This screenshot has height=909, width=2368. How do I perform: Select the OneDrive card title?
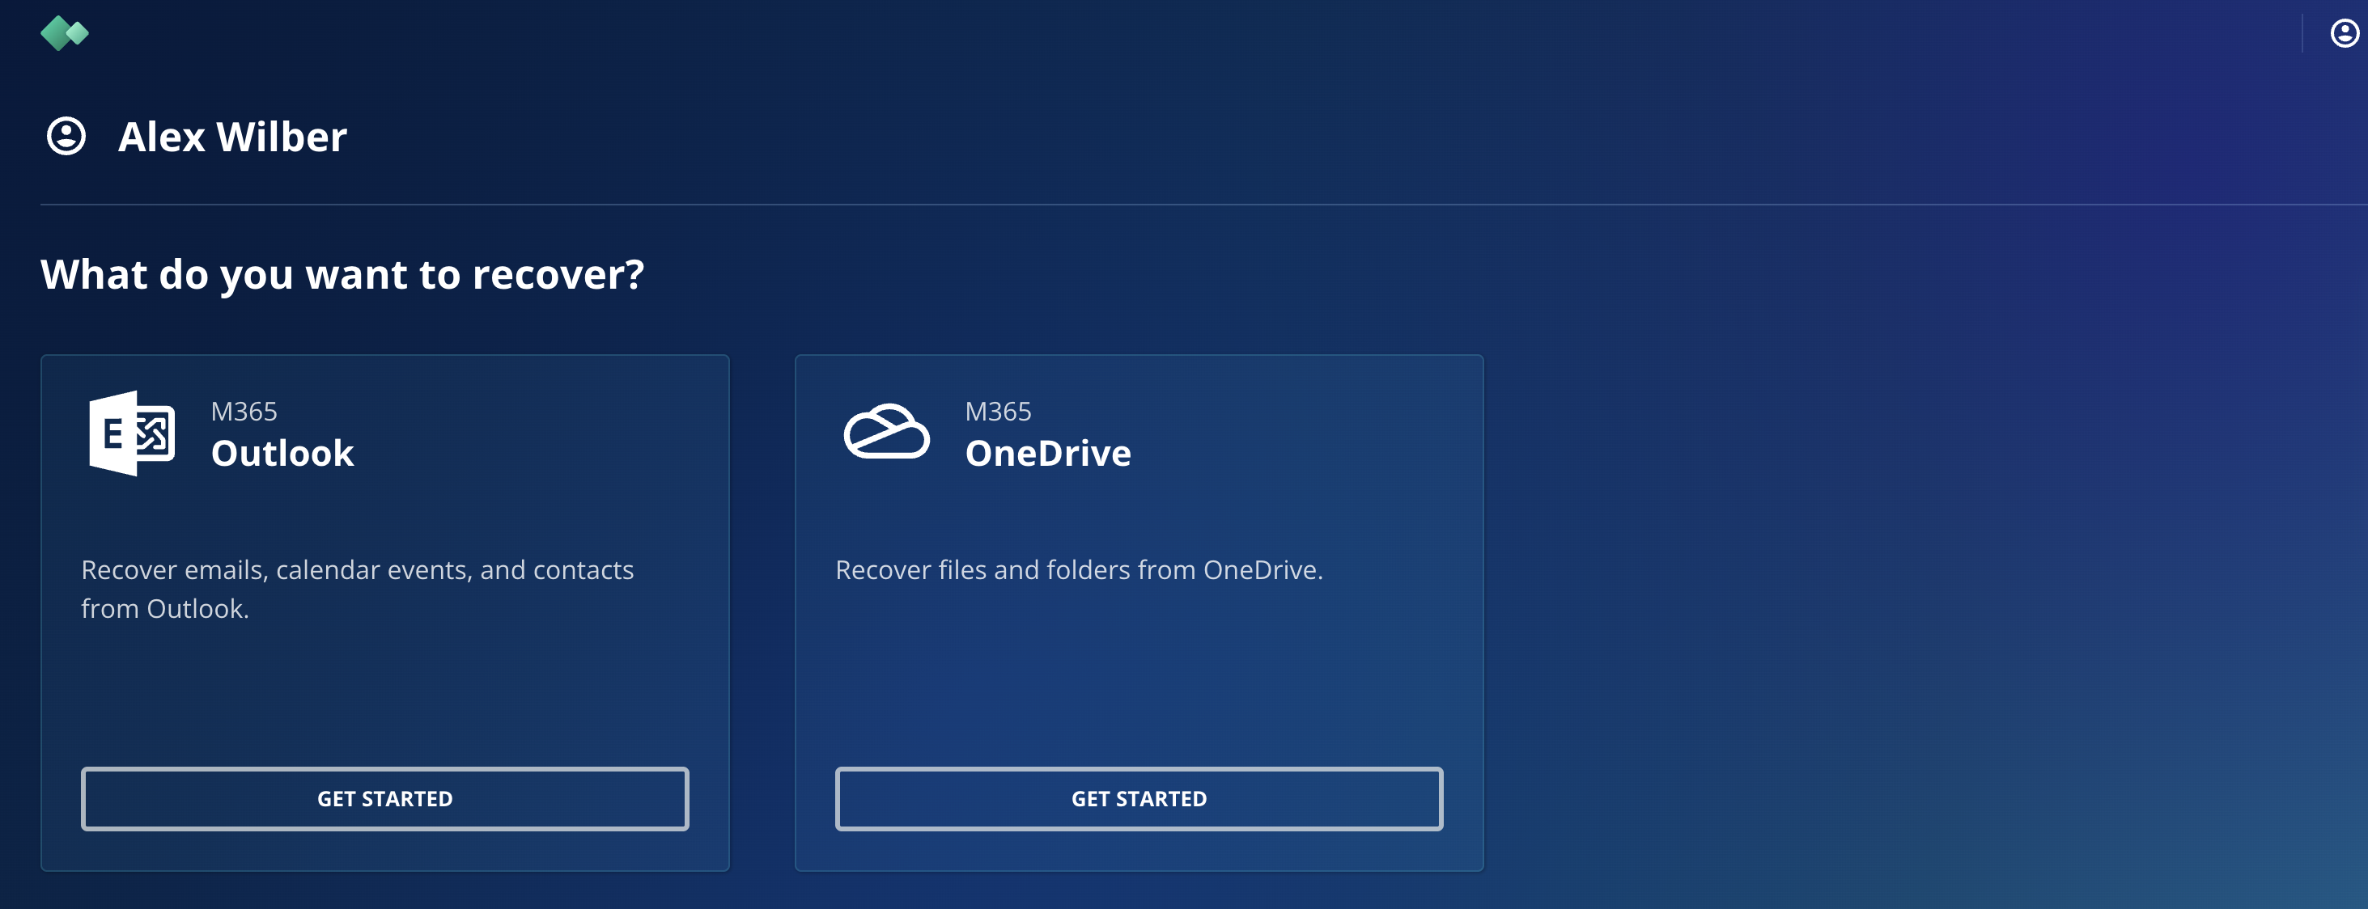pos(1048,453)
